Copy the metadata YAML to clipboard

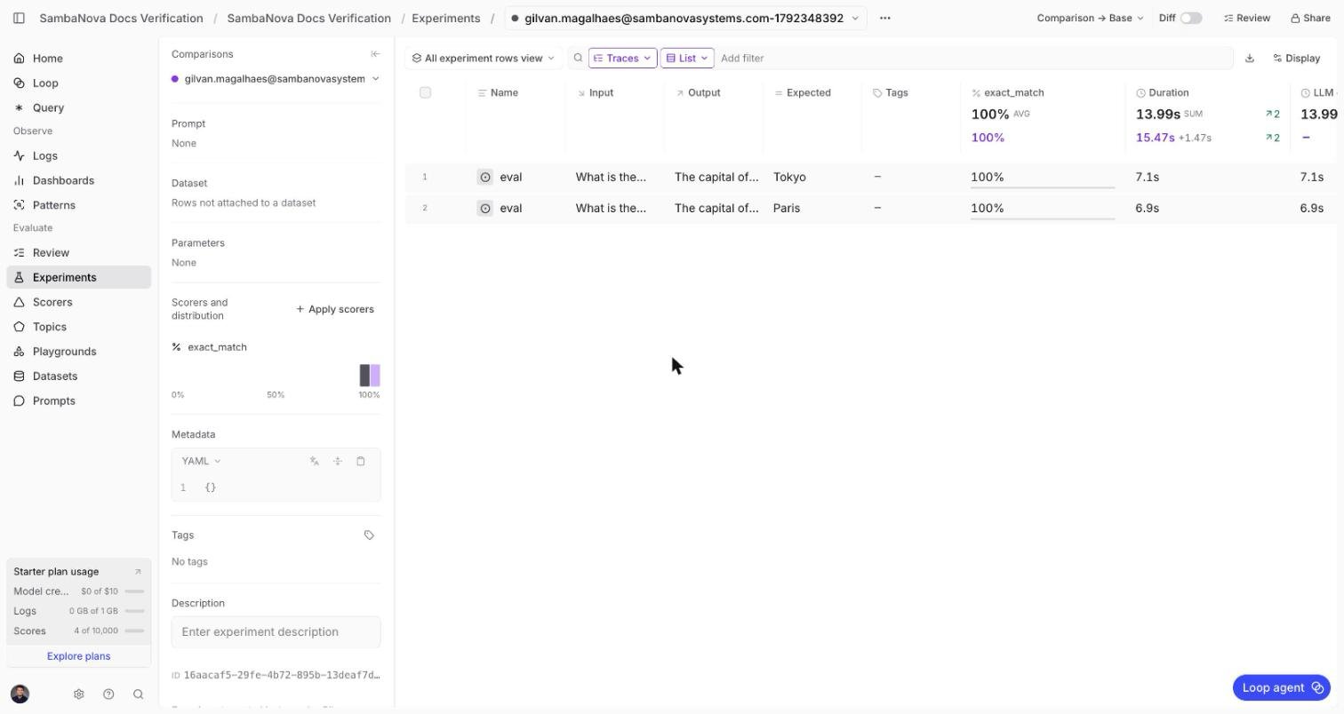361,461
